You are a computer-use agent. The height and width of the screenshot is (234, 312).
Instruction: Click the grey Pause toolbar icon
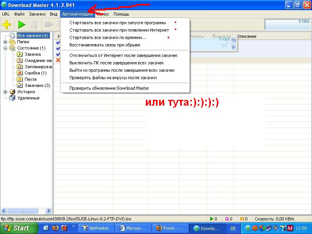point(34,25)
